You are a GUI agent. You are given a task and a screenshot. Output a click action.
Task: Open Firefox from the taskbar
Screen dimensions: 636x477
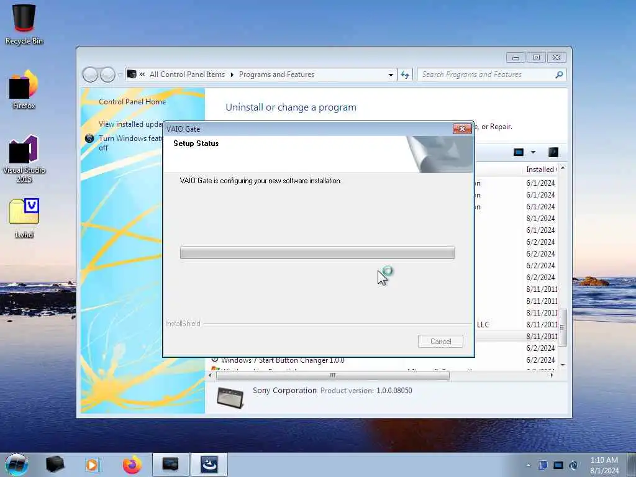(x=132, y=465)
